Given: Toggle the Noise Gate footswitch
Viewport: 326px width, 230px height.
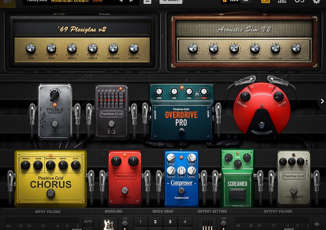Looking at the screenshot, I should [x=294, y=190].
